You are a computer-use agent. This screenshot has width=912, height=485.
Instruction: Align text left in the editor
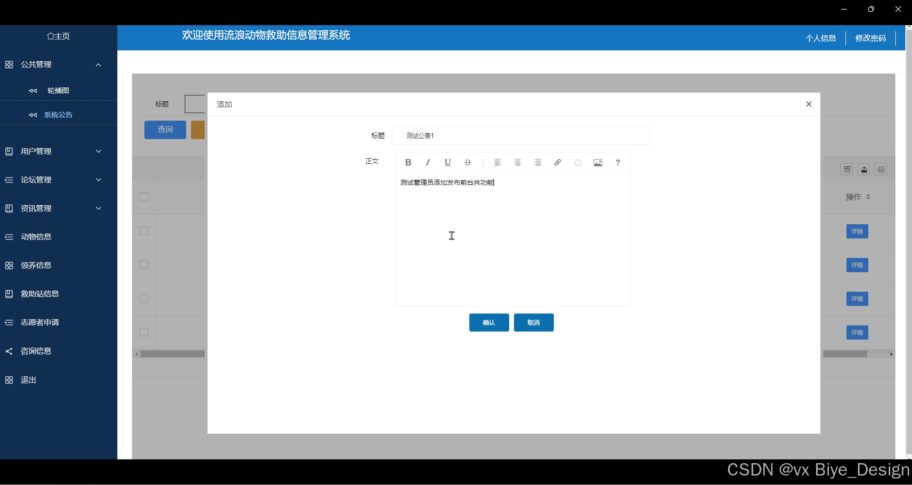click(498, 162)
